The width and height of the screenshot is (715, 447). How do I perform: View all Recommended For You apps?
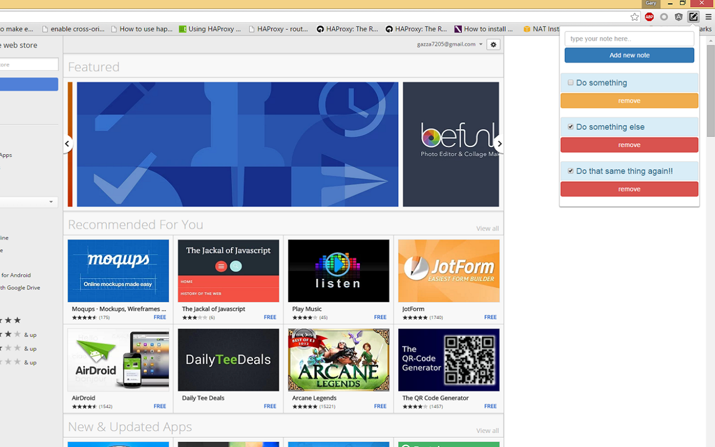(488, 229)
